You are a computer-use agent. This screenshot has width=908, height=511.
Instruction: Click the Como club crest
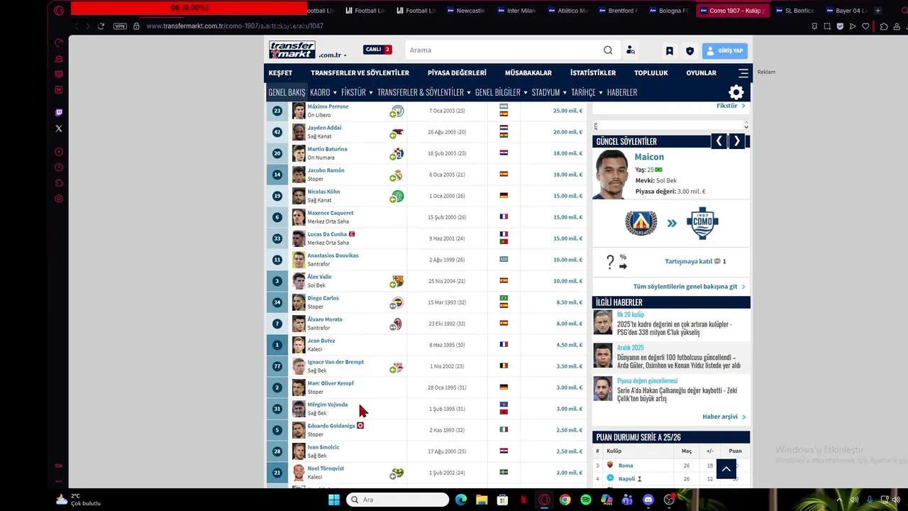(702, 223)
